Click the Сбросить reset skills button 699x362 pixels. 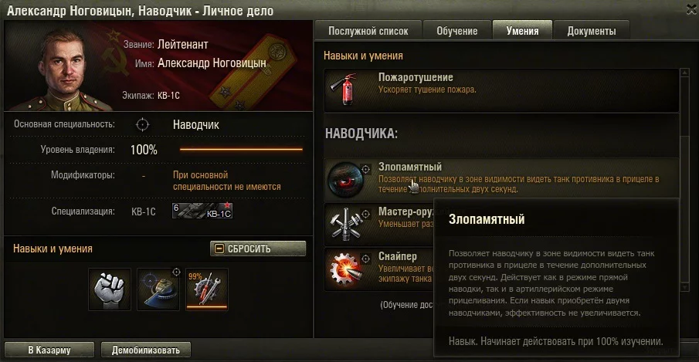[x=258, y=249]
